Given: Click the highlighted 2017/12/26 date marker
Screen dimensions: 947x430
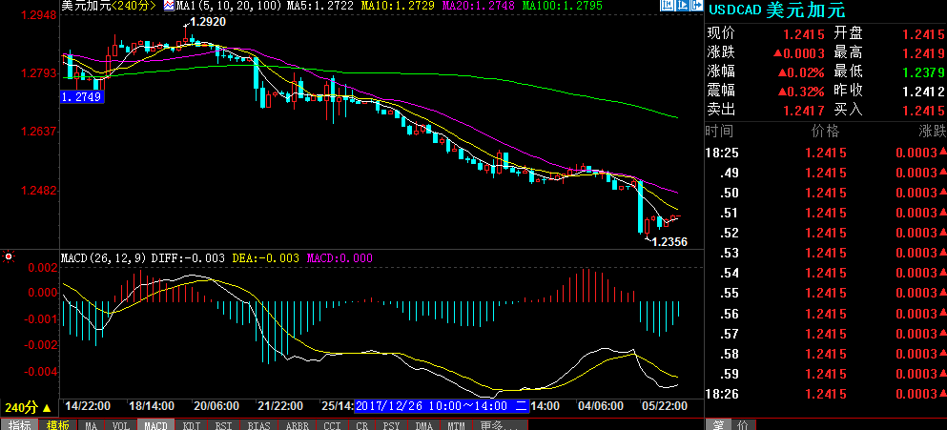Looking at the screenshot, I should 443,405.
